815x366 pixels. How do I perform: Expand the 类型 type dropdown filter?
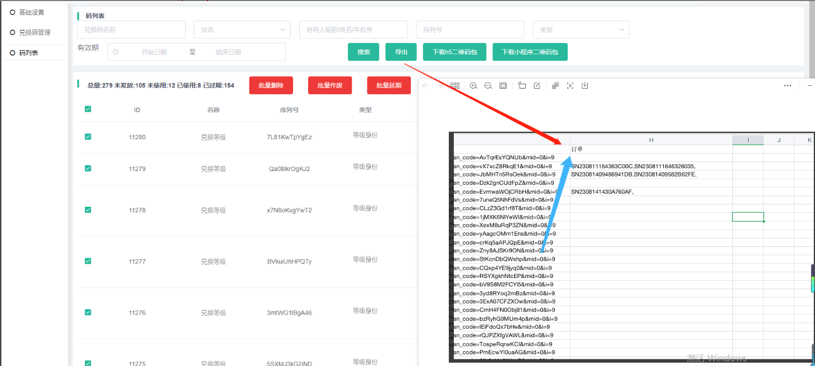coord(581,30)
